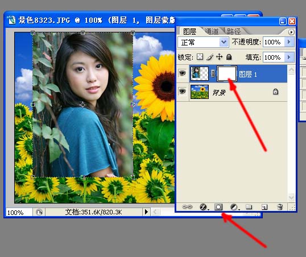Select the white layer mask thumbnail
This screenshot has height=257, width=306.
(227, 73)
